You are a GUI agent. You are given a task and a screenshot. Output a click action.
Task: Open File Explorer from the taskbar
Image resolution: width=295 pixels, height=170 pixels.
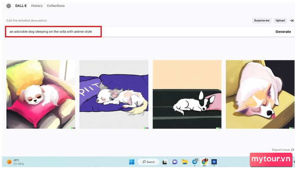pos(185,162)
